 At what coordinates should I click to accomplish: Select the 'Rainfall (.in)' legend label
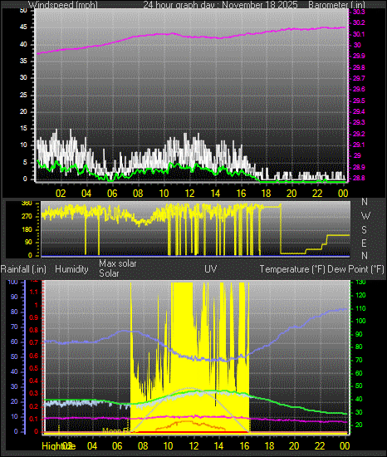(x=23, y=268)
